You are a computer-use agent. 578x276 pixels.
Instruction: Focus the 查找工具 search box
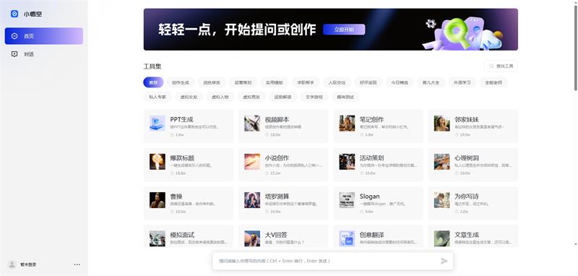(x=501, y=66)
